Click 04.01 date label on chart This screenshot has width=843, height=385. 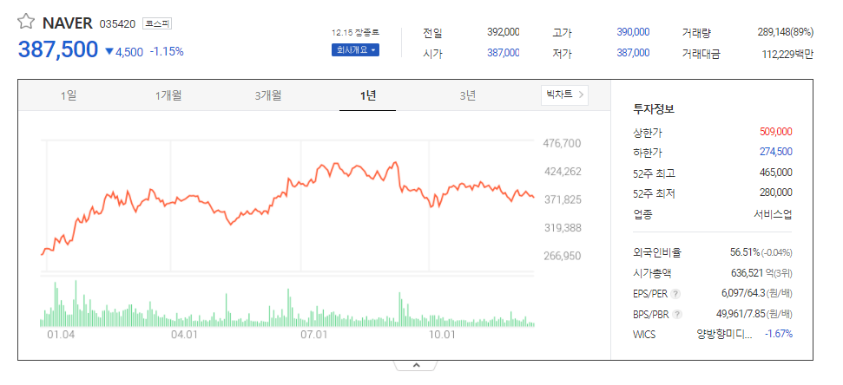pos(184,335)
